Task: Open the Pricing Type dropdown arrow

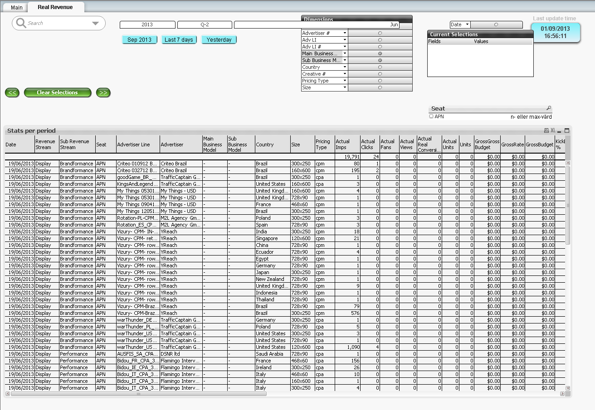Action: (345, 81)
